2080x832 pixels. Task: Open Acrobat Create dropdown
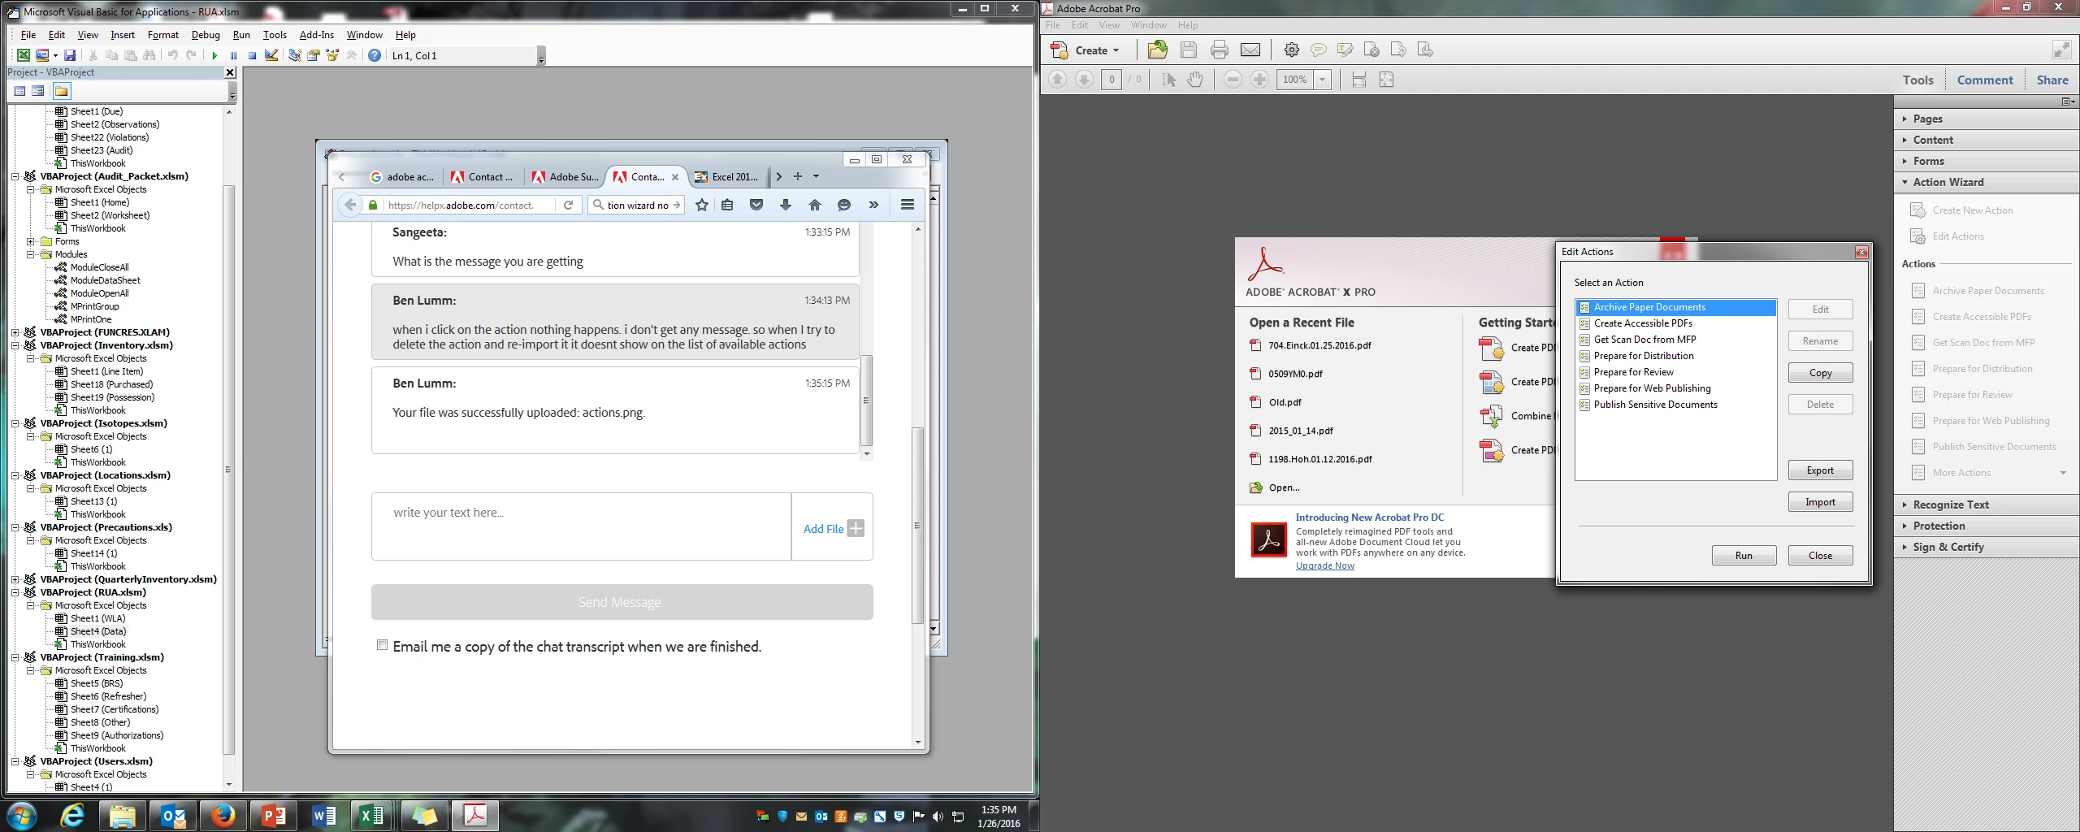pos(1086,50)
